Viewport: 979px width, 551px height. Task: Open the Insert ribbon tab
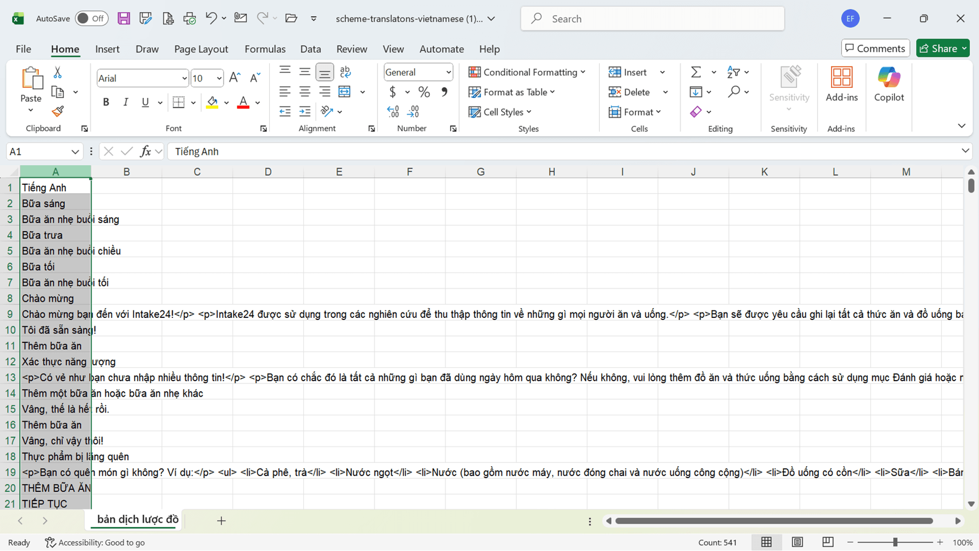[x=107, y=49]
